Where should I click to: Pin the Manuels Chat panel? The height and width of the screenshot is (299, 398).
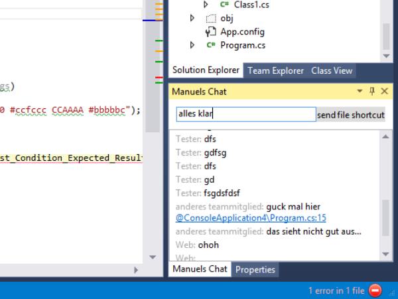point(372,91)
